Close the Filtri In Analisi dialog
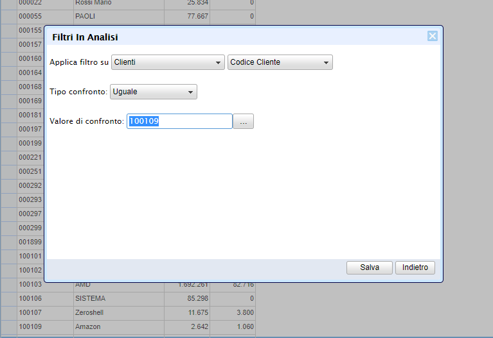Screen dimensions: 493x338 pyautogui.click(x=433, y=36)
